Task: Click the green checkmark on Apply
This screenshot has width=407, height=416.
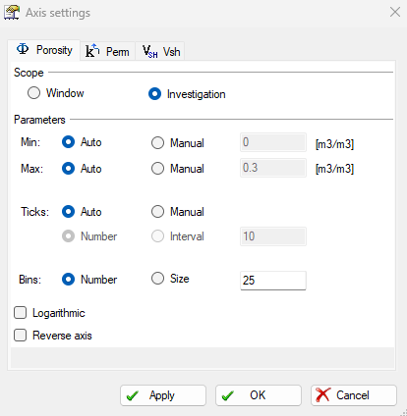Action: click(133, 396)
